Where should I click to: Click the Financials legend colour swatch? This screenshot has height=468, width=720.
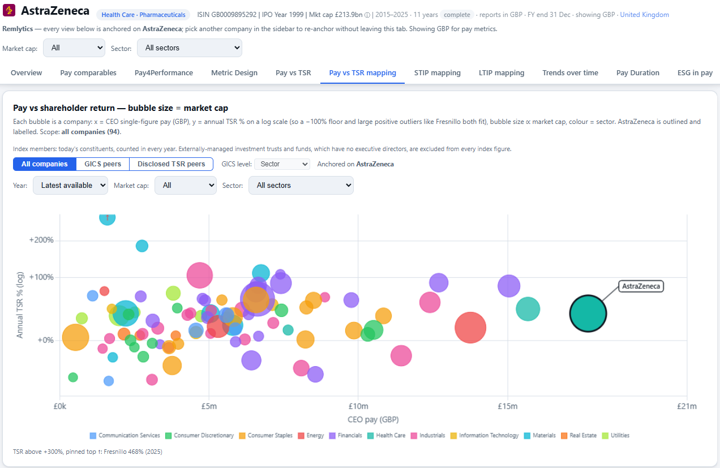tap(332, 436)
